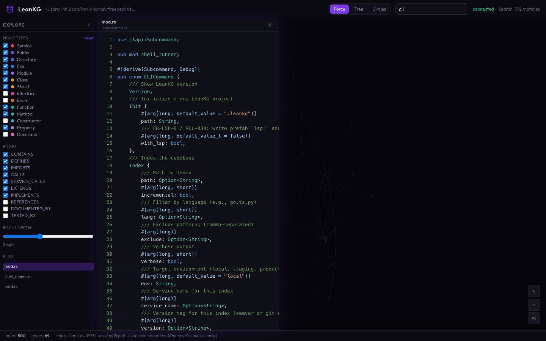
Task: Open shell_runner.rs in the files list
Action: point(48,277)
